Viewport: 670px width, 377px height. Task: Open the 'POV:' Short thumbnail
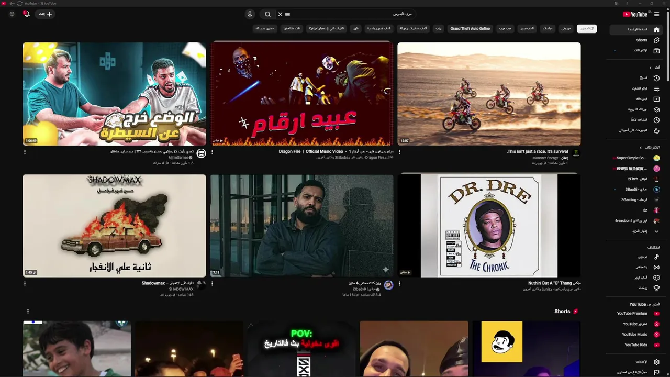[301, 349]
